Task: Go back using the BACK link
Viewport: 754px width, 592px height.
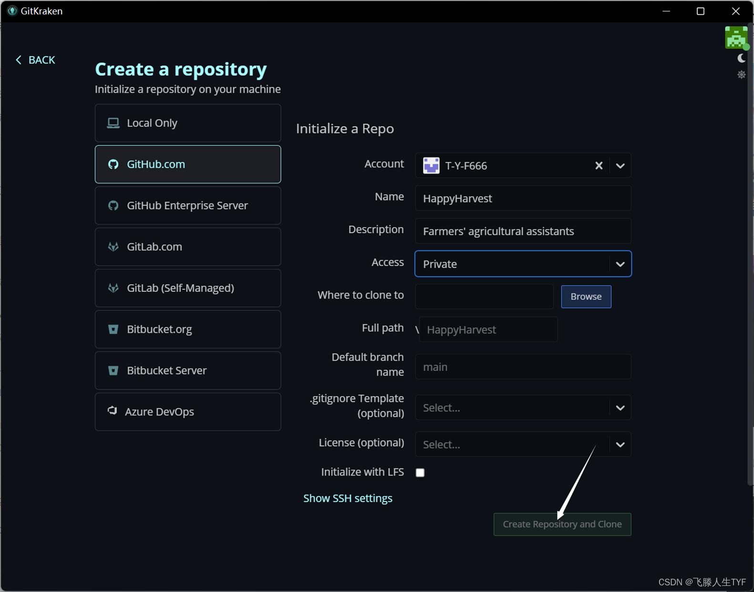Action: coord(35,60)
